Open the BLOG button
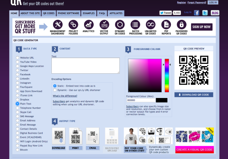The image size is (228, 159). click(215, 13)
